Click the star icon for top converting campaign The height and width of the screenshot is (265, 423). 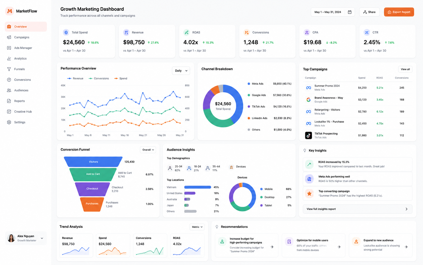309,194
